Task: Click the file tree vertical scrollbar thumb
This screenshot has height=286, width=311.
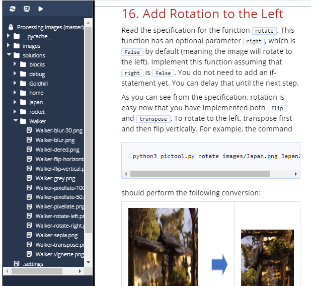Action: pos(88,130)
